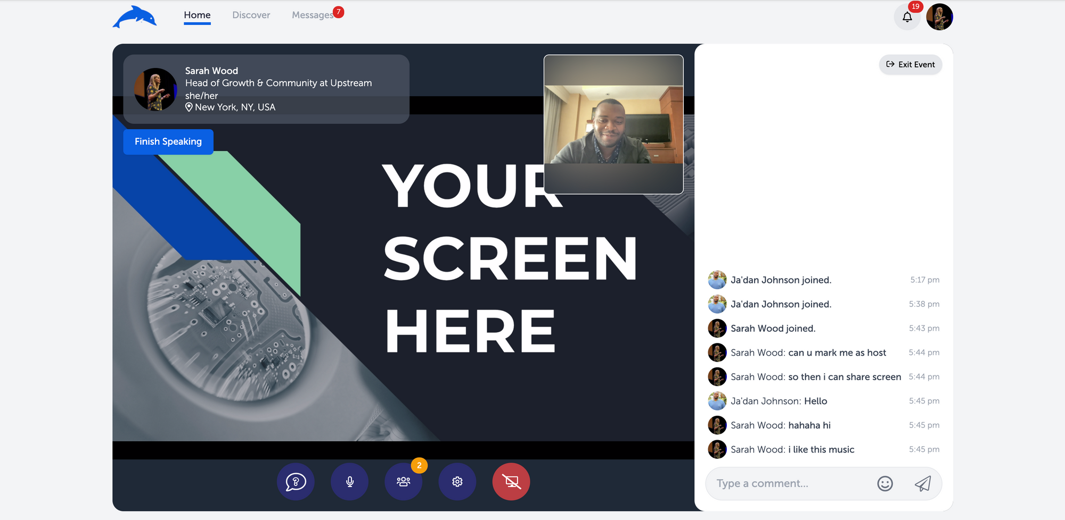The width and height of the screenshot is (1065, 520).
Task: Click avatar beside Sarah Wood joined
Action: click(717, 328)
